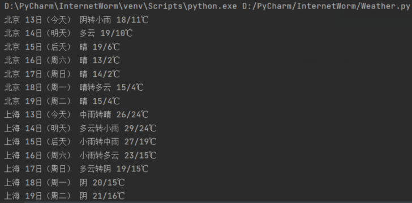Click the 上海 13日（今天） 中雨转晴 line

pyautogui.click(x=76, y=114)
